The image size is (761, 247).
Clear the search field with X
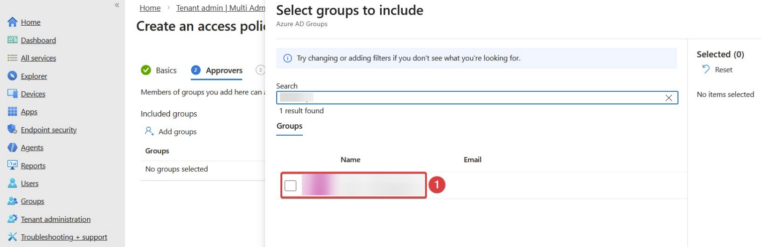pos(669,98)
